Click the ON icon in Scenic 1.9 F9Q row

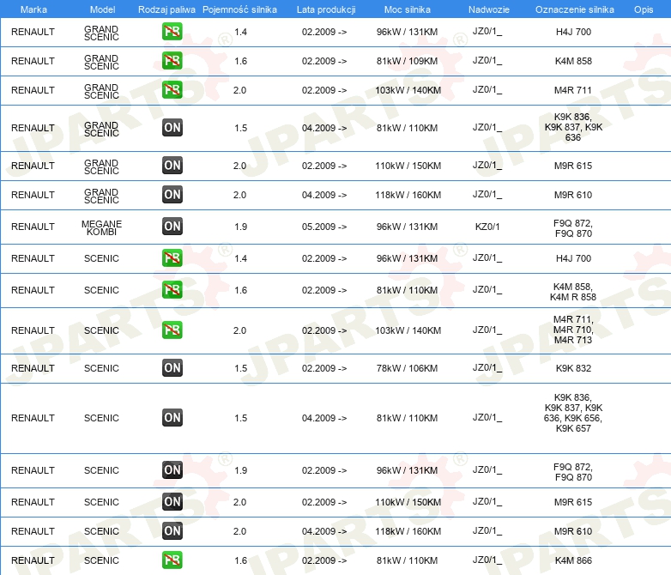172,469
